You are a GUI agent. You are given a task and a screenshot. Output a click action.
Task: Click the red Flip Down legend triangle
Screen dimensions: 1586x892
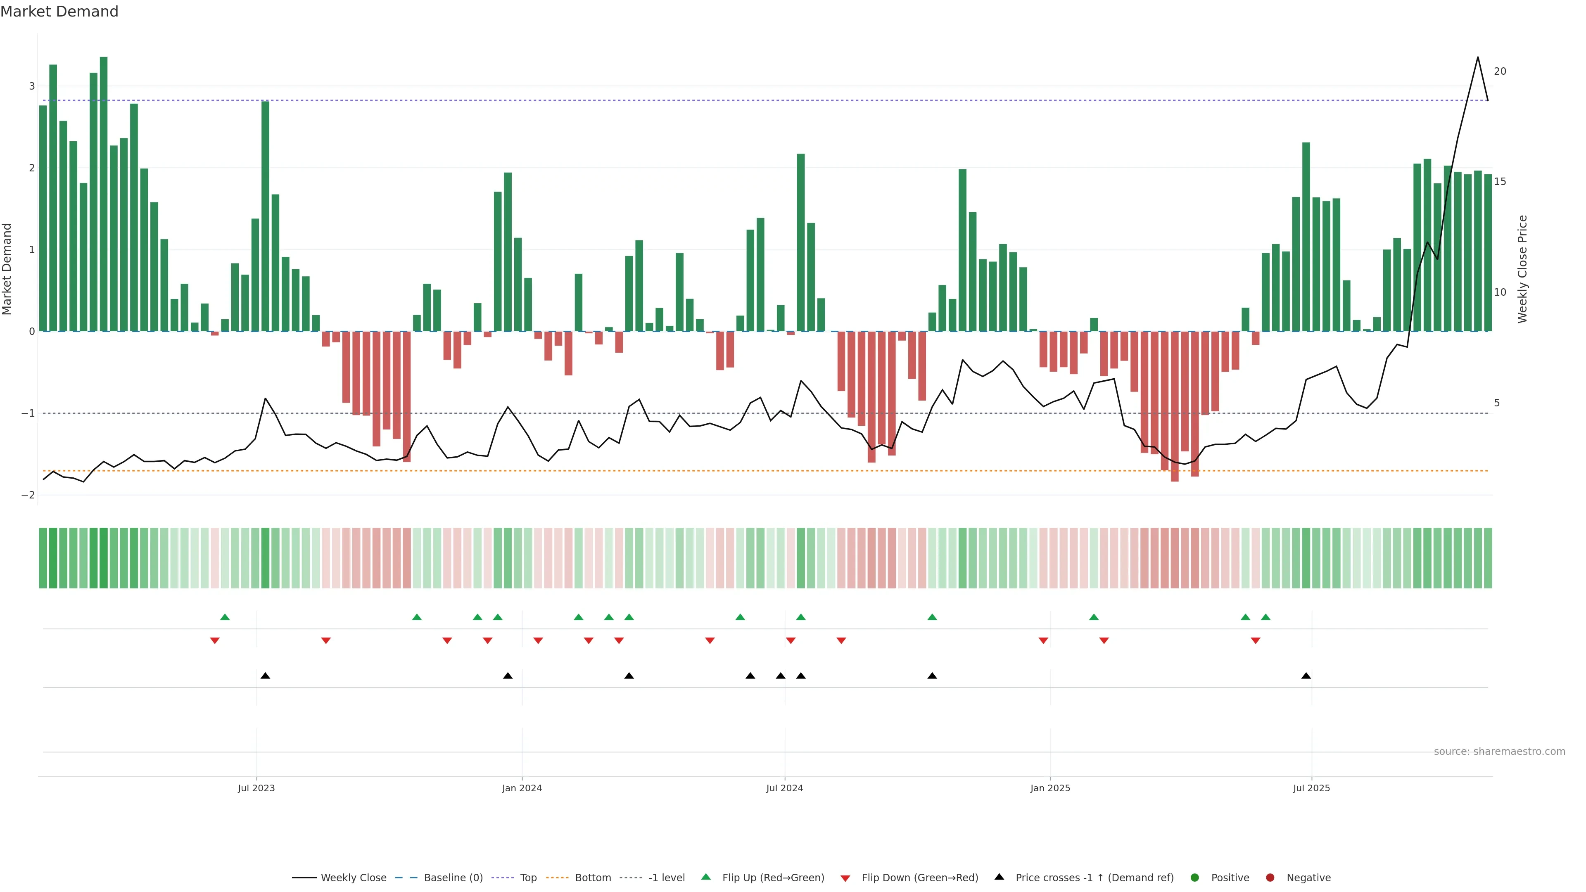[x=845, y=878]
